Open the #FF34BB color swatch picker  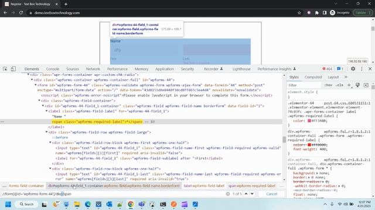309,121
